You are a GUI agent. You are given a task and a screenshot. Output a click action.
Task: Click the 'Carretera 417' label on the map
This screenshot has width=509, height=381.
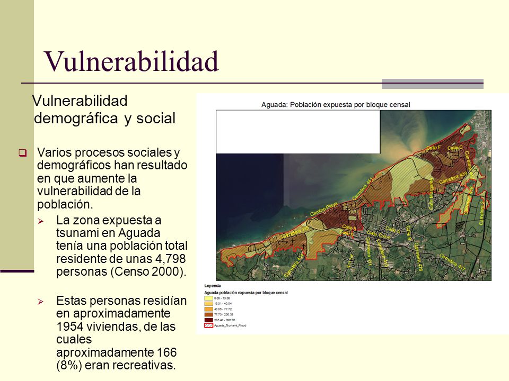[452, 262]
